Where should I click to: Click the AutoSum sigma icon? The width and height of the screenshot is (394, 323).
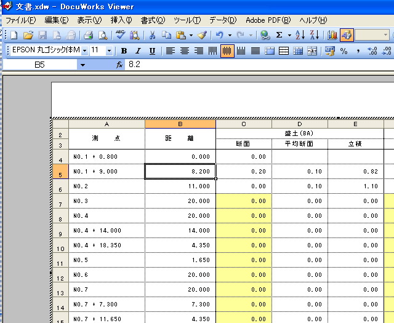coord(279,35)
